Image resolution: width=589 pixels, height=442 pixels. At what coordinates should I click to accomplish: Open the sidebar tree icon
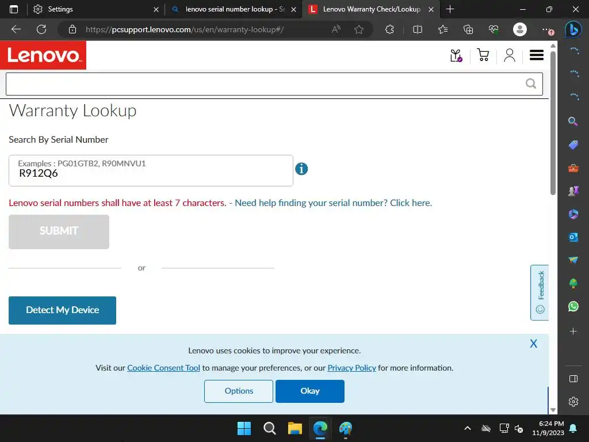click(x=573, y=283)
